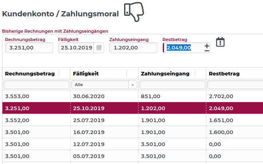Sort by Rechnungsbetrag column header
Image resolution: width=263 pixels, height=164 pixels.
point(29,73)
